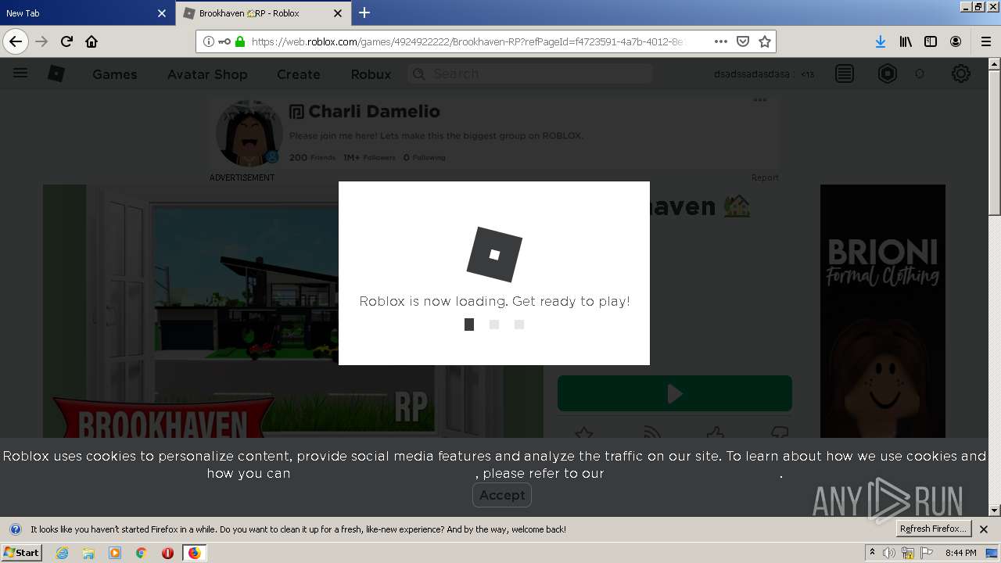1001x563 pixels.
Task: Open Charli Damelio profile name
Action: coord(374,111)
